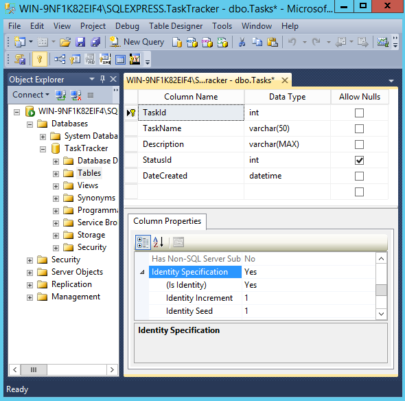
Task: Click the Description column name cell
Action: point(191,144)
